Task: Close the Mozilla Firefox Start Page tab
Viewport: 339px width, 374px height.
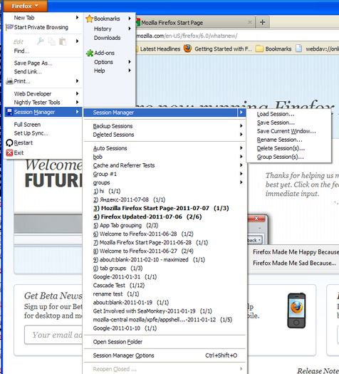Action: (x=250, y=22)
